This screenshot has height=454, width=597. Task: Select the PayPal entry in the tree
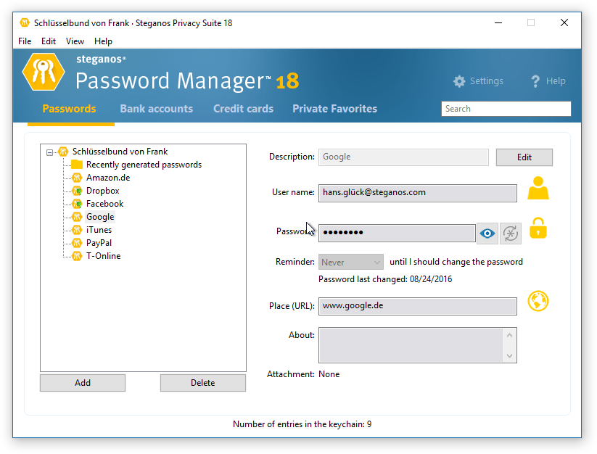pos(99,243)
